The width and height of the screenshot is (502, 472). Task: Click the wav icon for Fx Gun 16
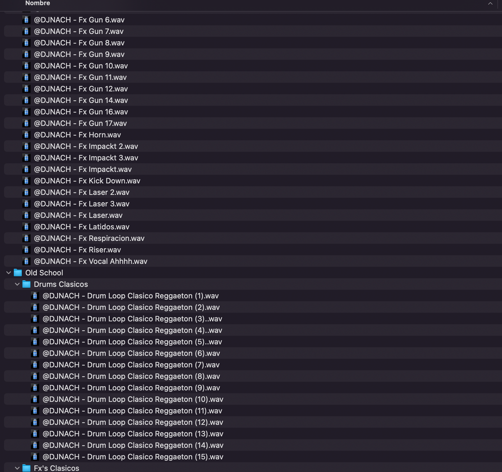point(26,112)
